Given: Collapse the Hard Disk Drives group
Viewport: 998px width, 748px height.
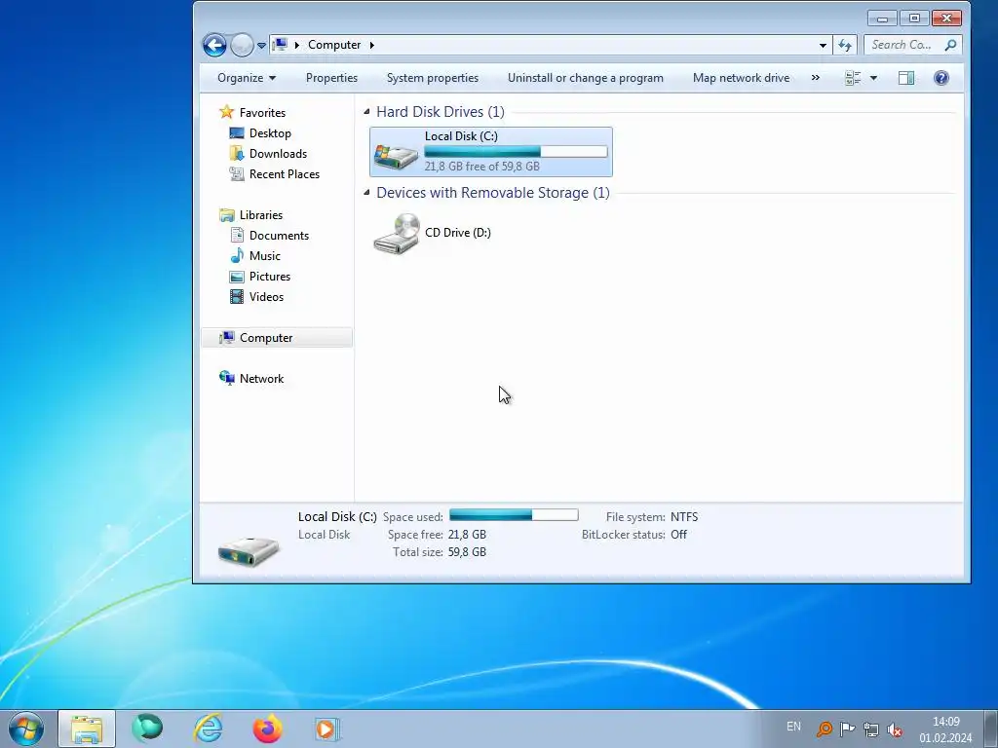Looking at the screenshot, I should pyautogui.click(x=366, y=112).
